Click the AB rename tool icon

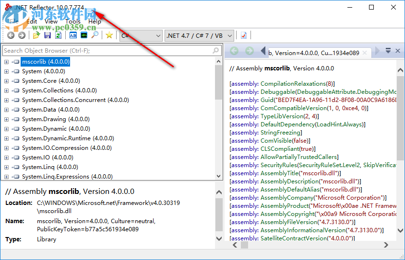(73, 35)
